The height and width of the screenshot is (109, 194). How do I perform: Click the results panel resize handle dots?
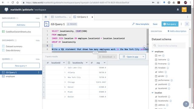[95, 53]
